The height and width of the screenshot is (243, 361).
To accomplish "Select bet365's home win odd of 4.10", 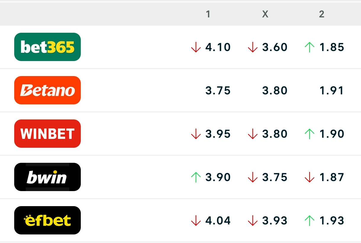I will [218, 47].
